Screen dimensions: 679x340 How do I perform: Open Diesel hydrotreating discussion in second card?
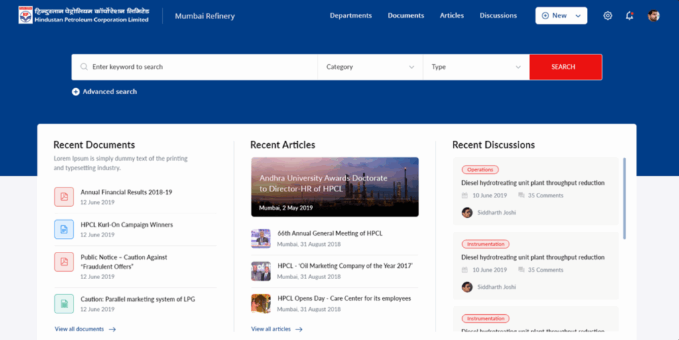click(x=532, y=257)
